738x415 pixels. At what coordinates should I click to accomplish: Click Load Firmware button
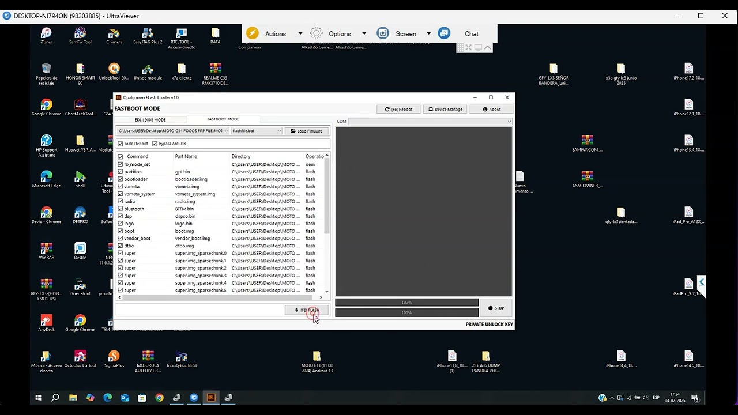tap(306, 131)
